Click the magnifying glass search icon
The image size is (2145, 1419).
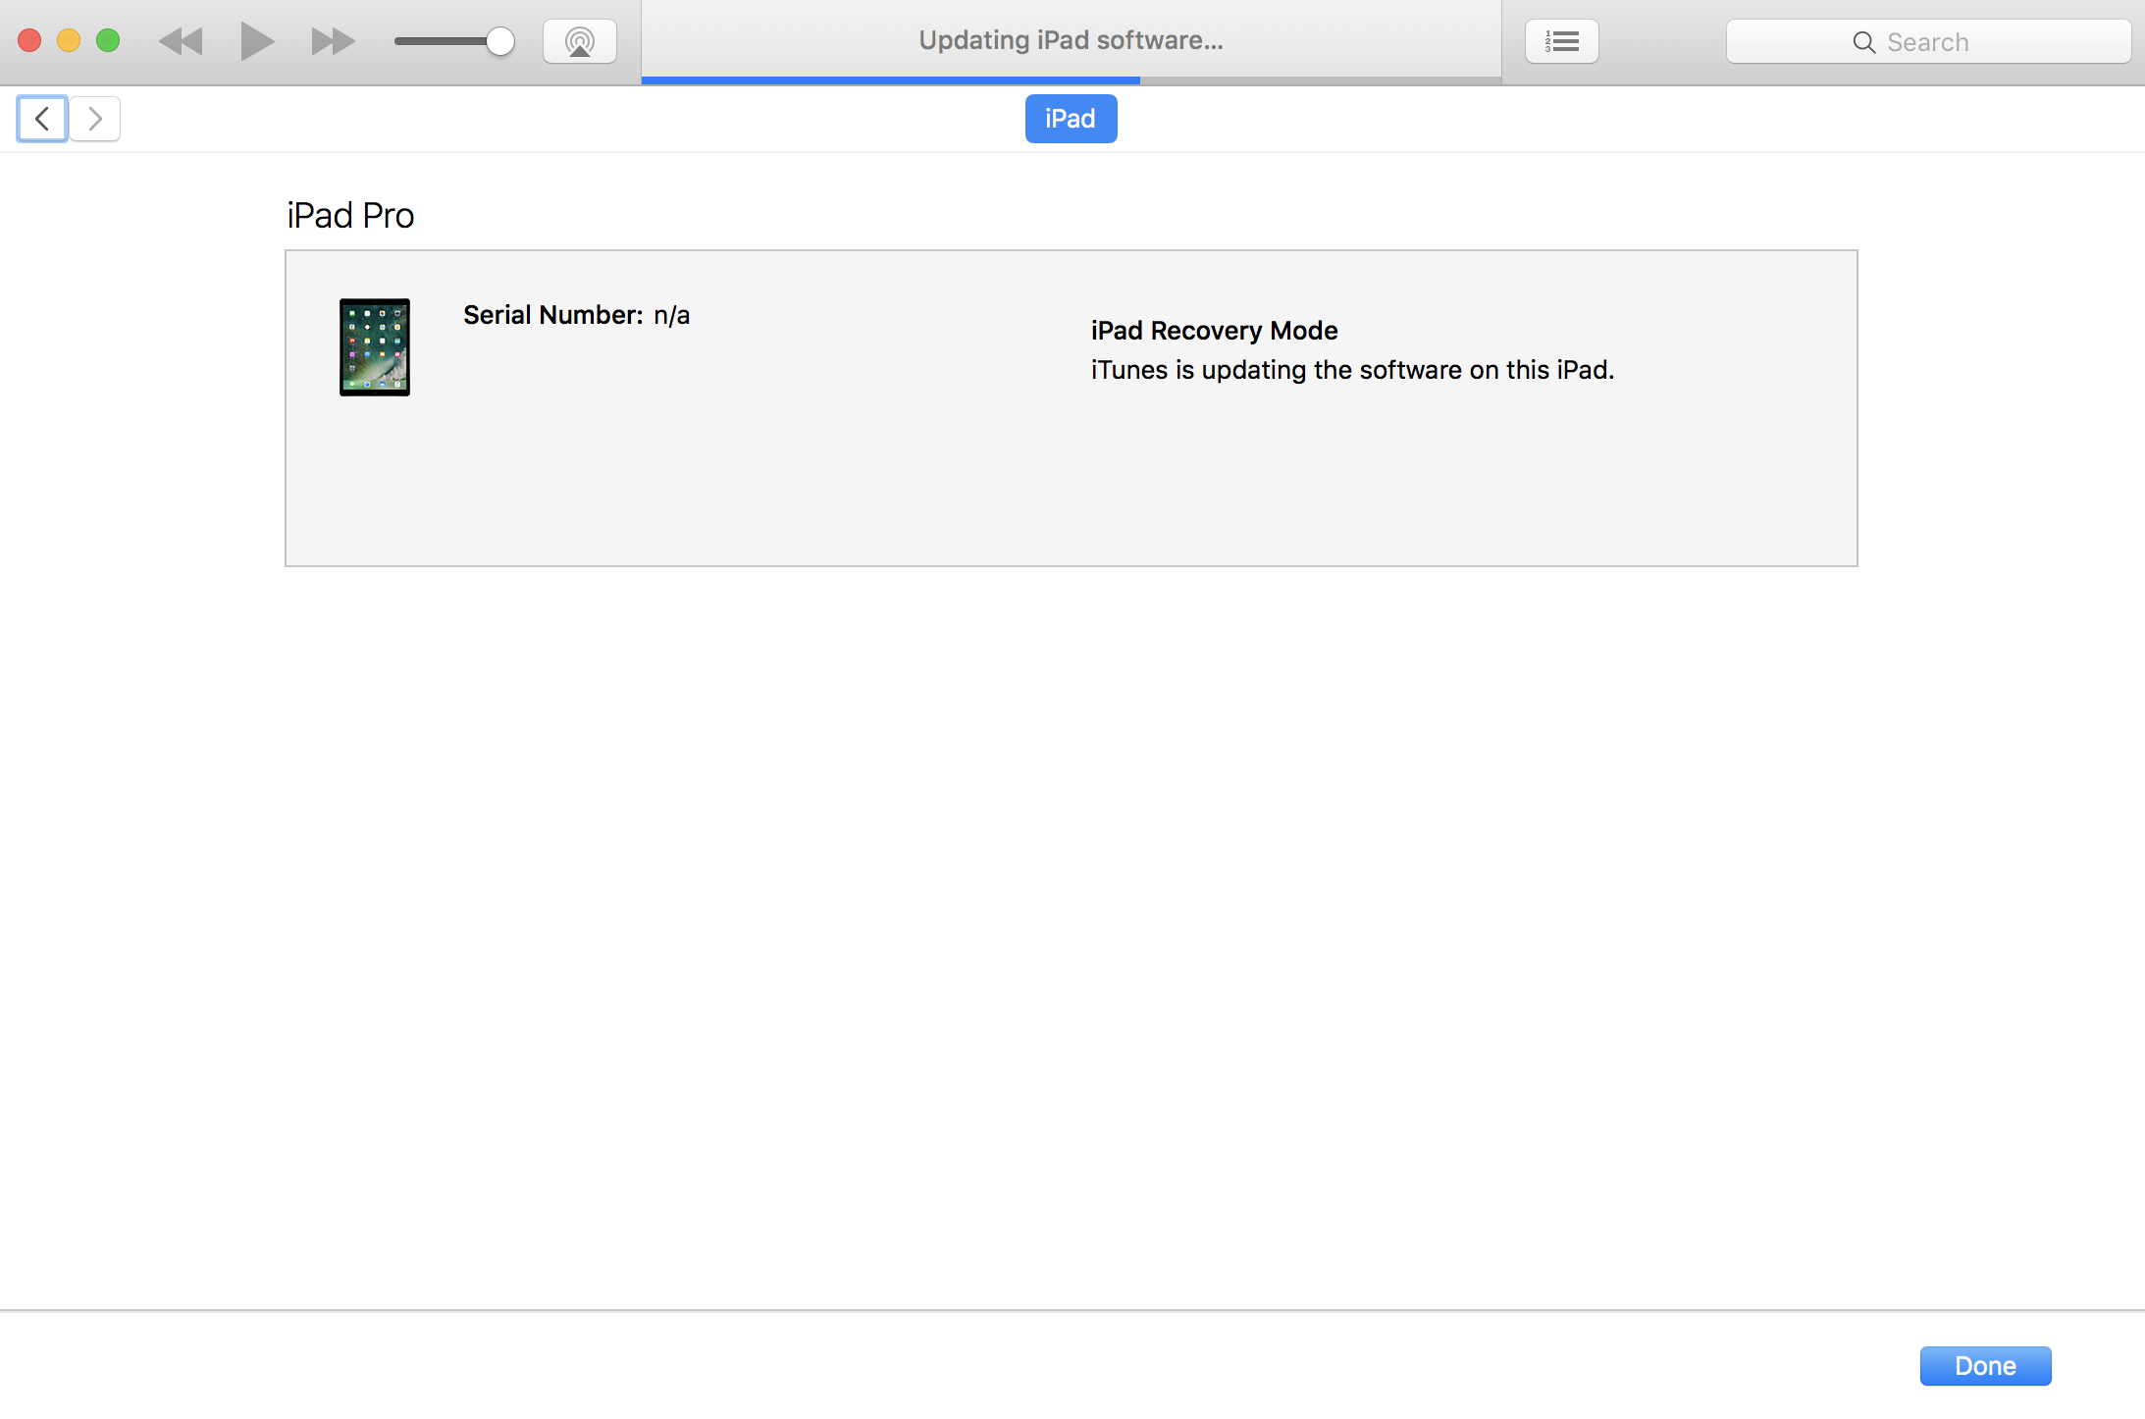tap(1863, 42)
